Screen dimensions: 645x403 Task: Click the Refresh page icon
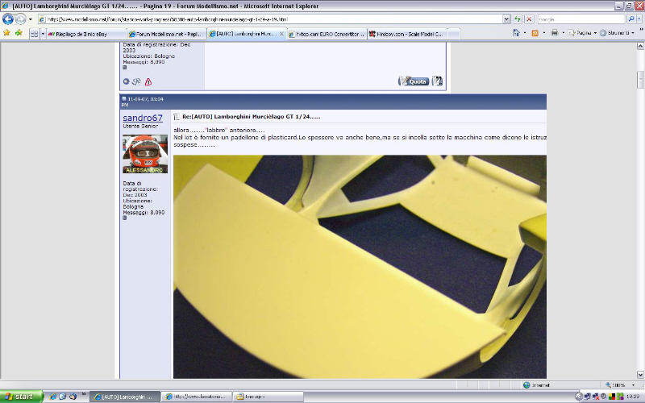[x=517, y=19]
